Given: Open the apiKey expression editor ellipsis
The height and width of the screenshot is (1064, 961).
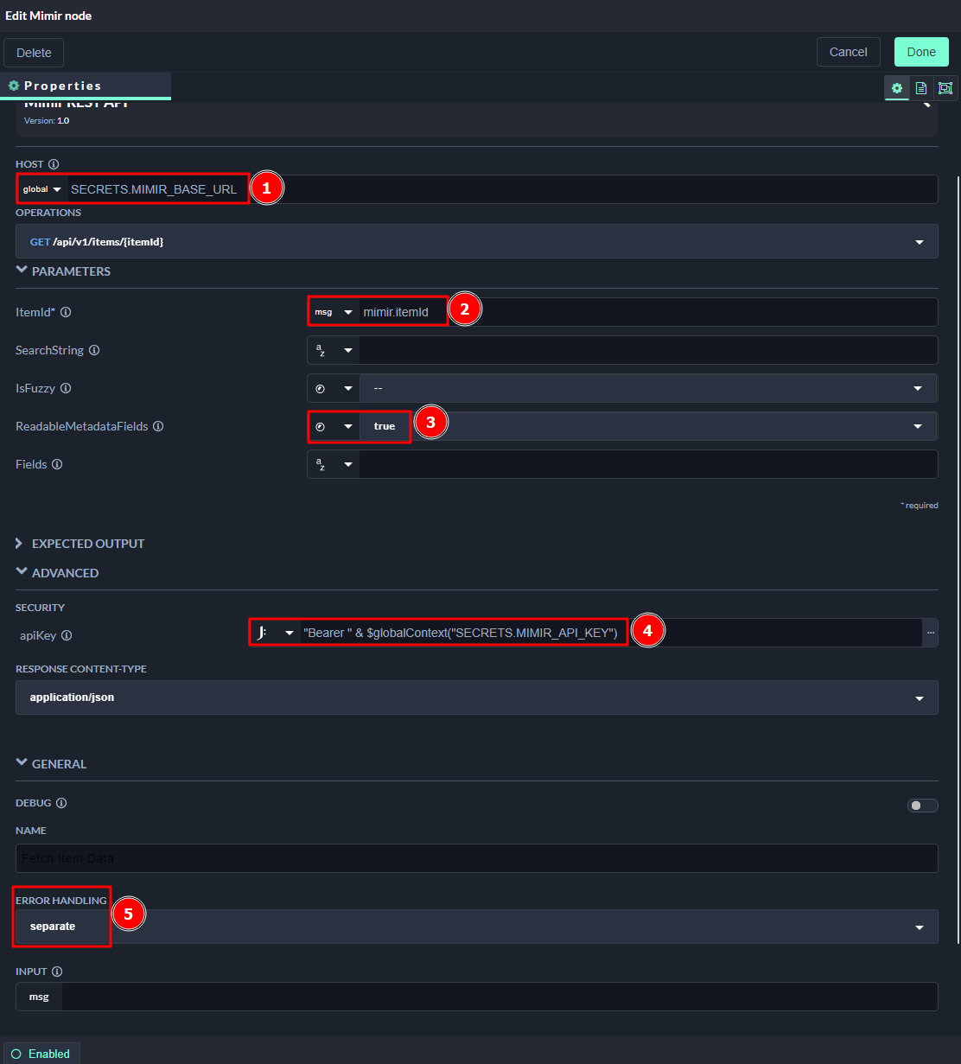Looking at the screenshot, I should point(931,633).
